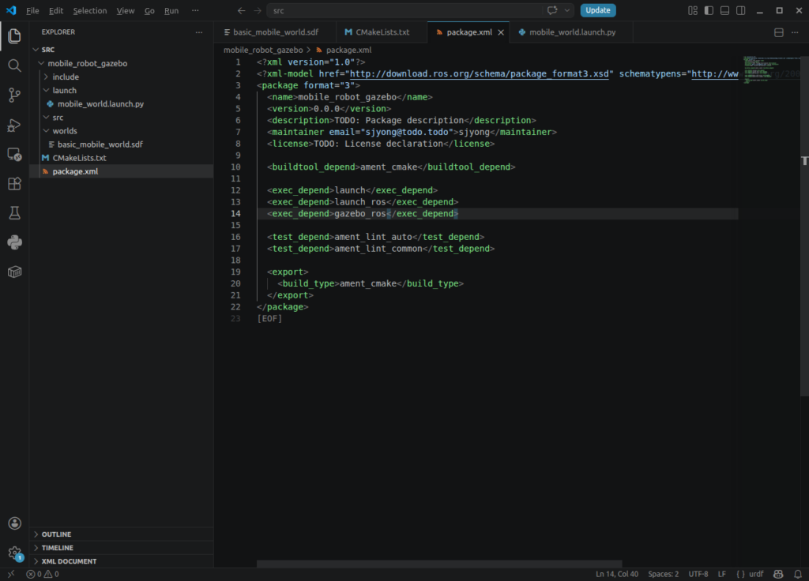809x581 pixels.
Task: Split the editor with split icon
Action: click(778, 32)
